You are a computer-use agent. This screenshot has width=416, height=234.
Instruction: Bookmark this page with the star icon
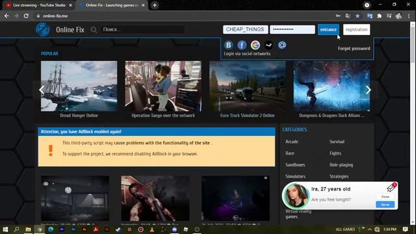[357, 16]
